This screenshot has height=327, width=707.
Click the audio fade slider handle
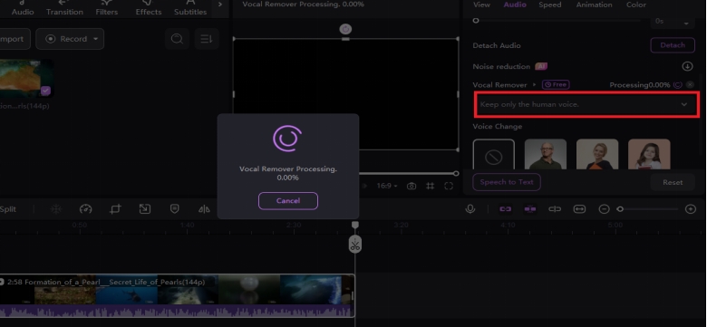pos(476,21)
